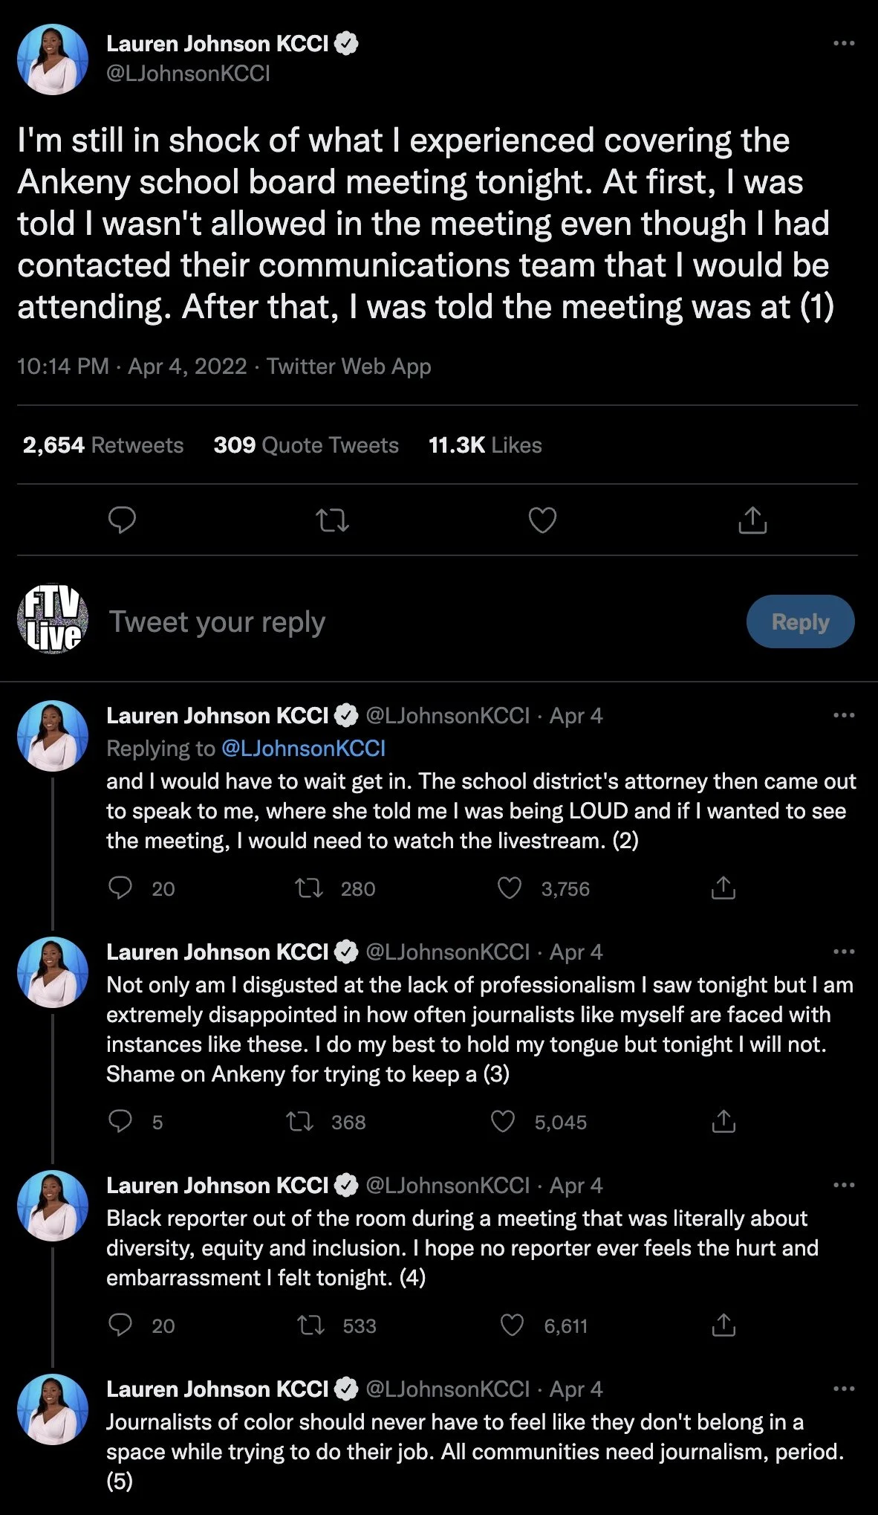Open more options on the main tweet

click(x=844, y=44)
